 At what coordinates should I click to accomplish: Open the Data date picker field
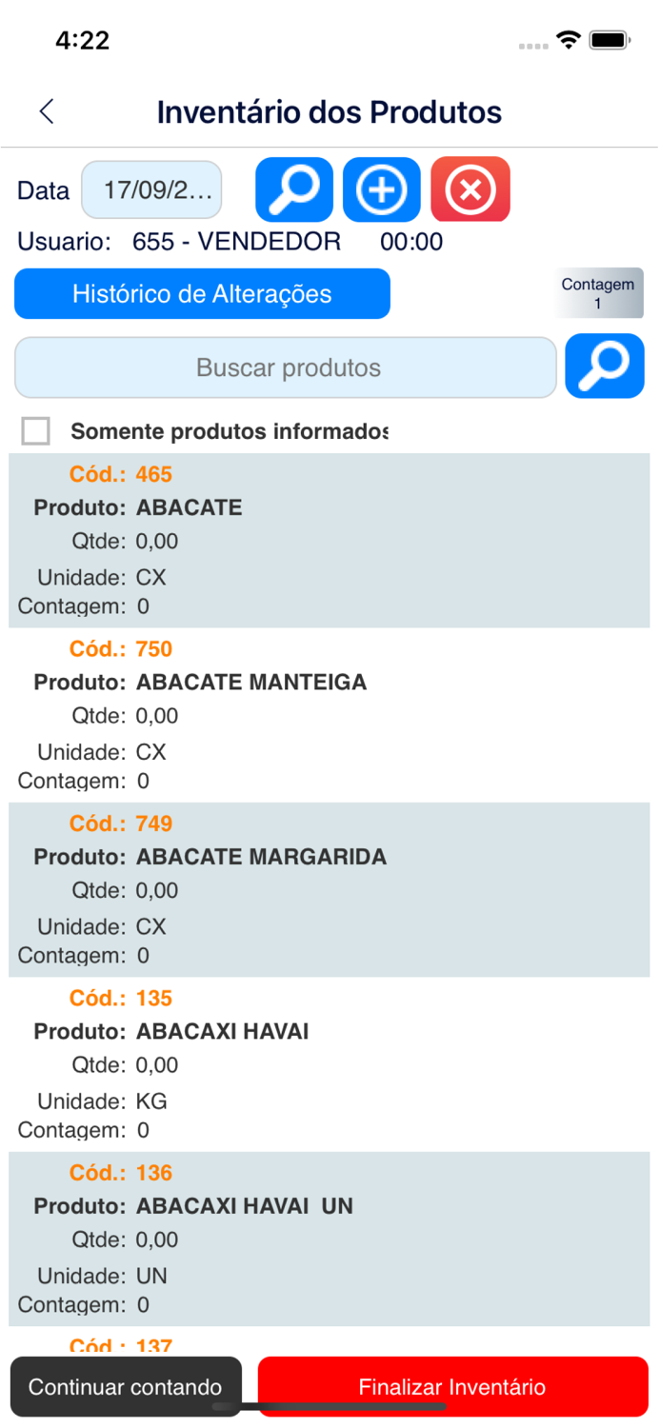pyautogui.click(x=151, y=189)
